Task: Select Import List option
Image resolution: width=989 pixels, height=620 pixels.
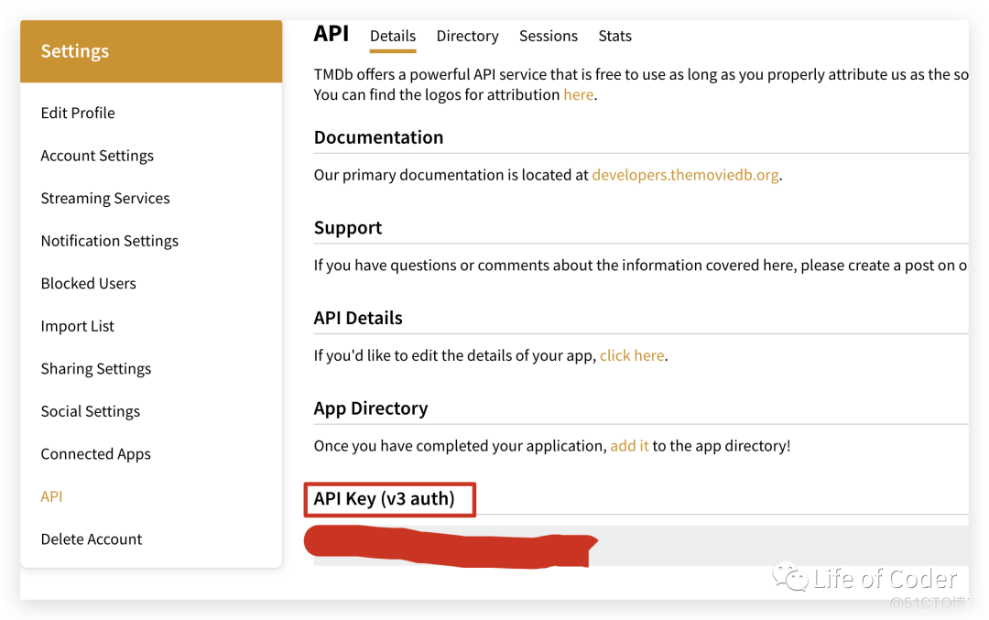Action: pyautogui.click(x=78, y=326)
